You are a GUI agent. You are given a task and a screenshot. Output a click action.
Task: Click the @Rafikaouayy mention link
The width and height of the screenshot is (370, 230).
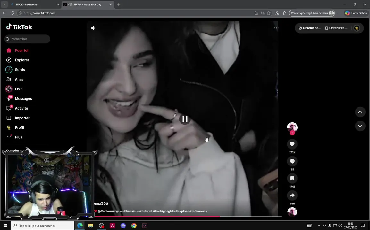pos(108,211)
